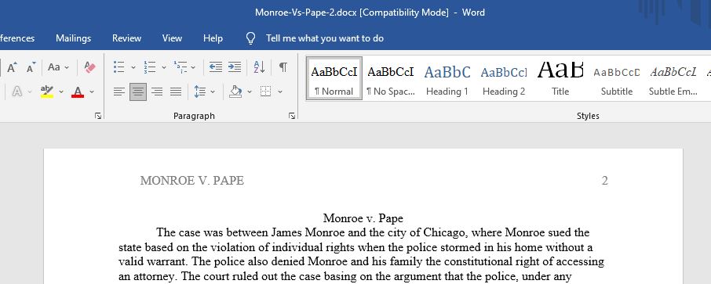Decrease font size with Shrink Font icon
This screenshot has width=711, height=284.
[31, 67]
